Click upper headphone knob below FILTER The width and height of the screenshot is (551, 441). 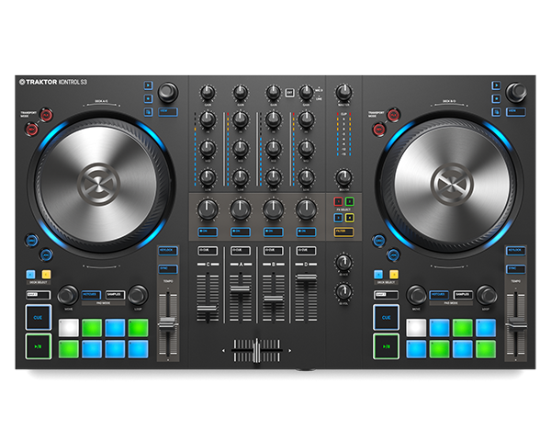click(343, 263)
